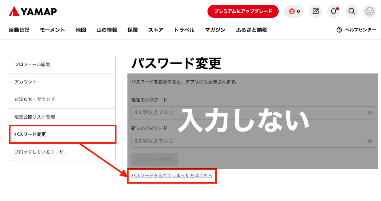Open 山の情報 menu item
Screen dimensions: 381x201
[107, 30]
